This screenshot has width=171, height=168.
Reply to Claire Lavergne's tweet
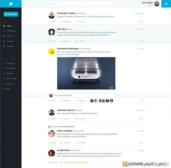52,143
